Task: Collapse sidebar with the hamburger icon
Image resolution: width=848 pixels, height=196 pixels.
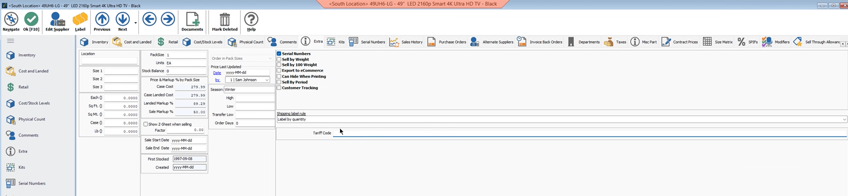Action: point(10,41)
